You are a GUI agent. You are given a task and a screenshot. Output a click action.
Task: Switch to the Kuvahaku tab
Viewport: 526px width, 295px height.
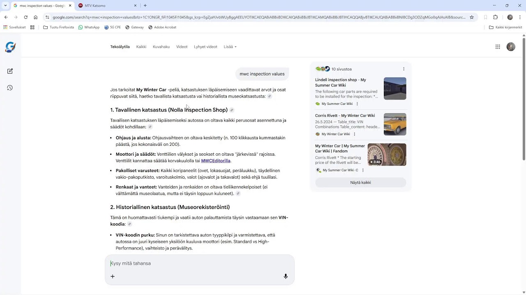click(x=161, y=47)
